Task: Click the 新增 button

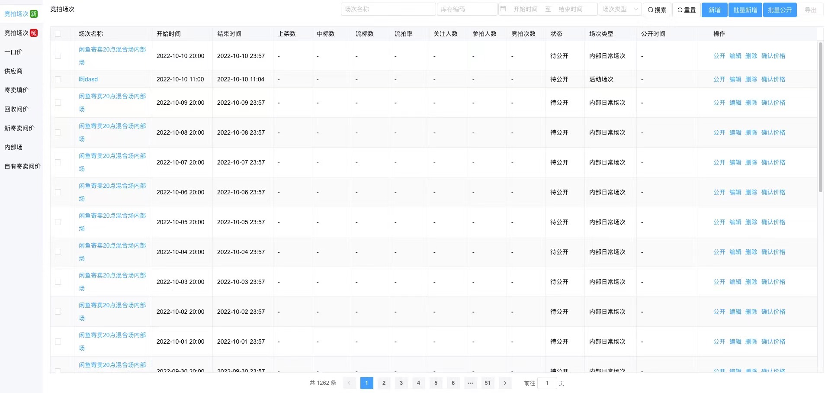Action: point(714,10)
